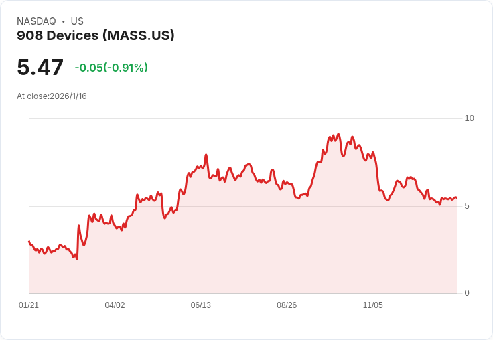Click the 0 value on the y-axis
This screenshot has width=493, height=340.
pos(467,292)
